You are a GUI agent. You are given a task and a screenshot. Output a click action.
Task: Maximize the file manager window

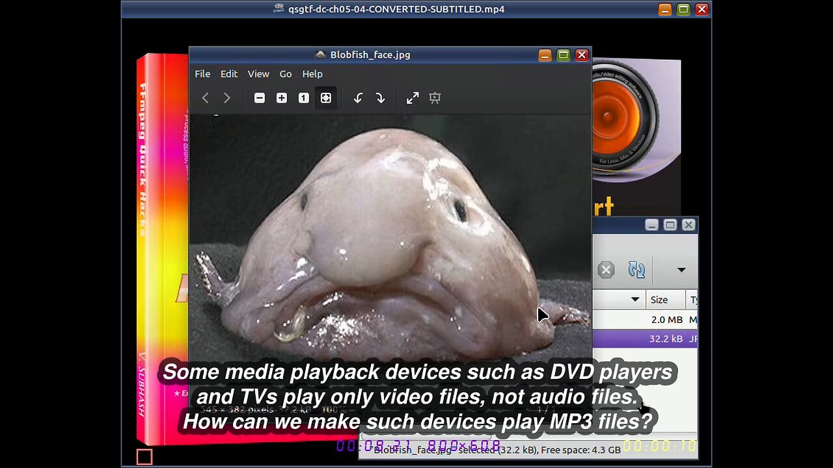(670, 225)
